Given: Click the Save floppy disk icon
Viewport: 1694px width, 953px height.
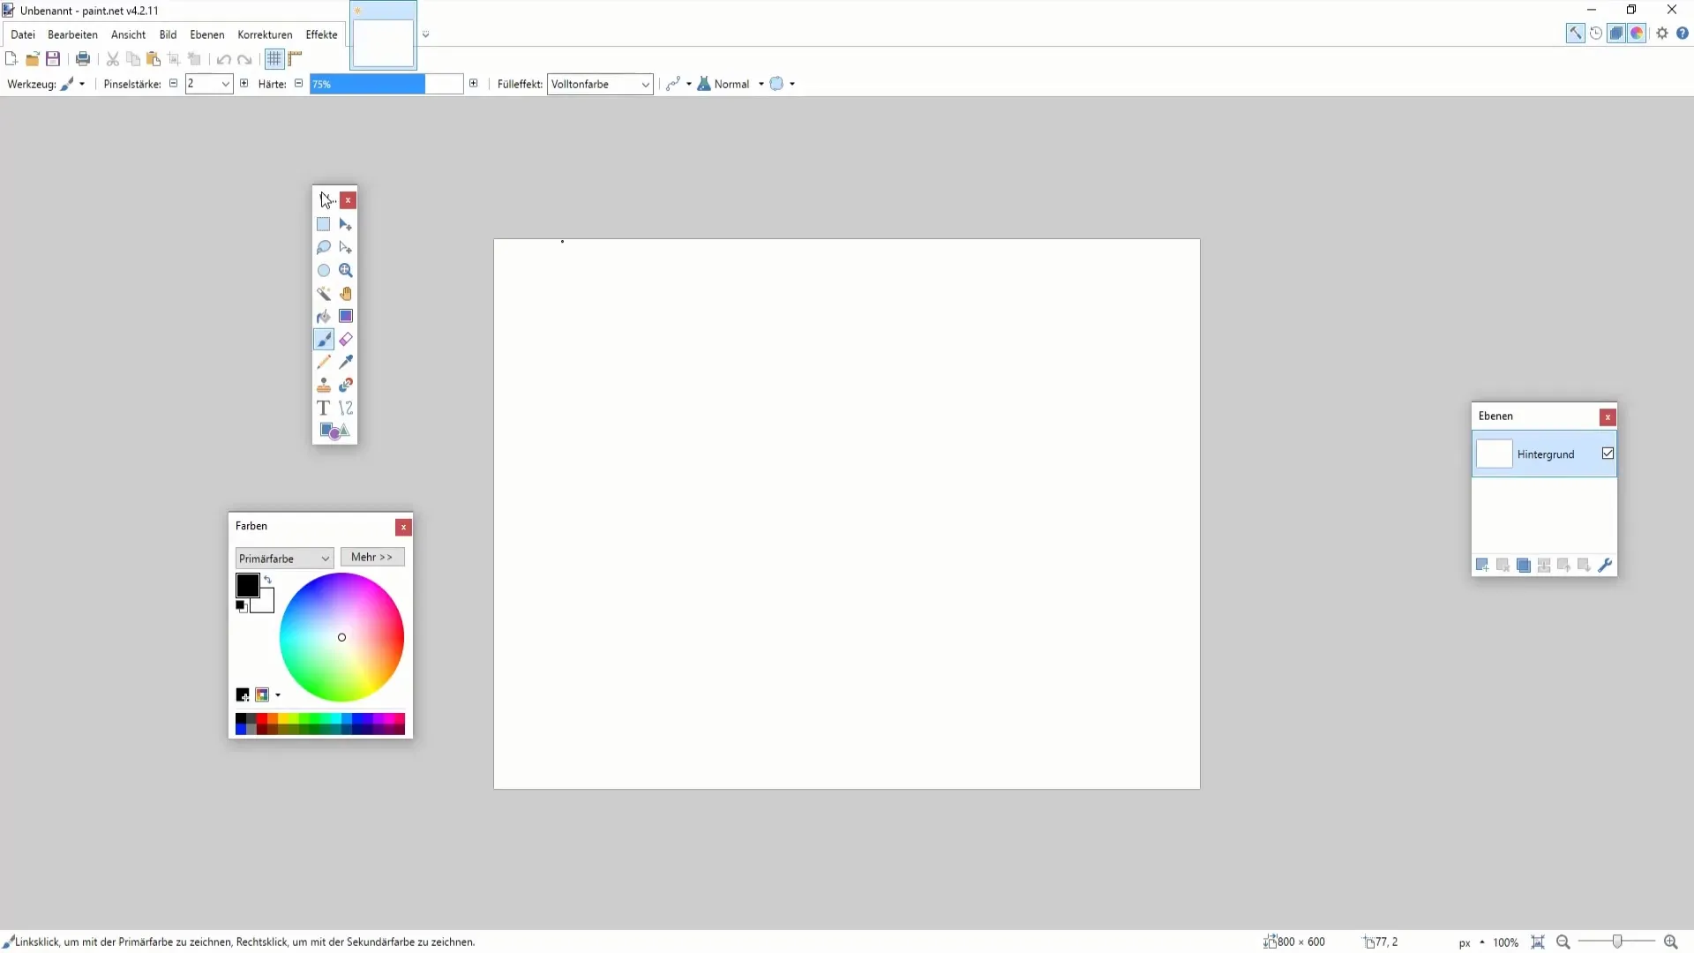Looking at the screenshot, I should [53, 59].
